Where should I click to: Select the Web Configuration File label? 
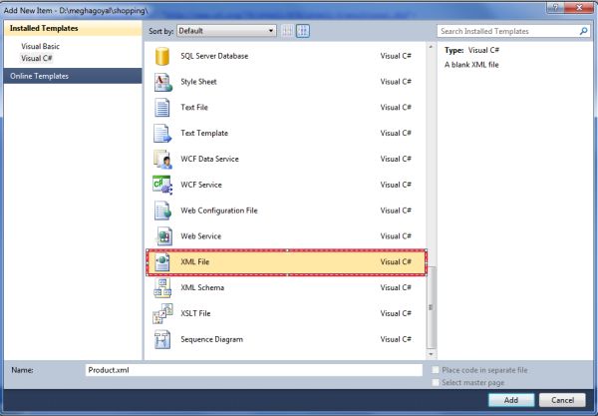[x=219, y=210]
